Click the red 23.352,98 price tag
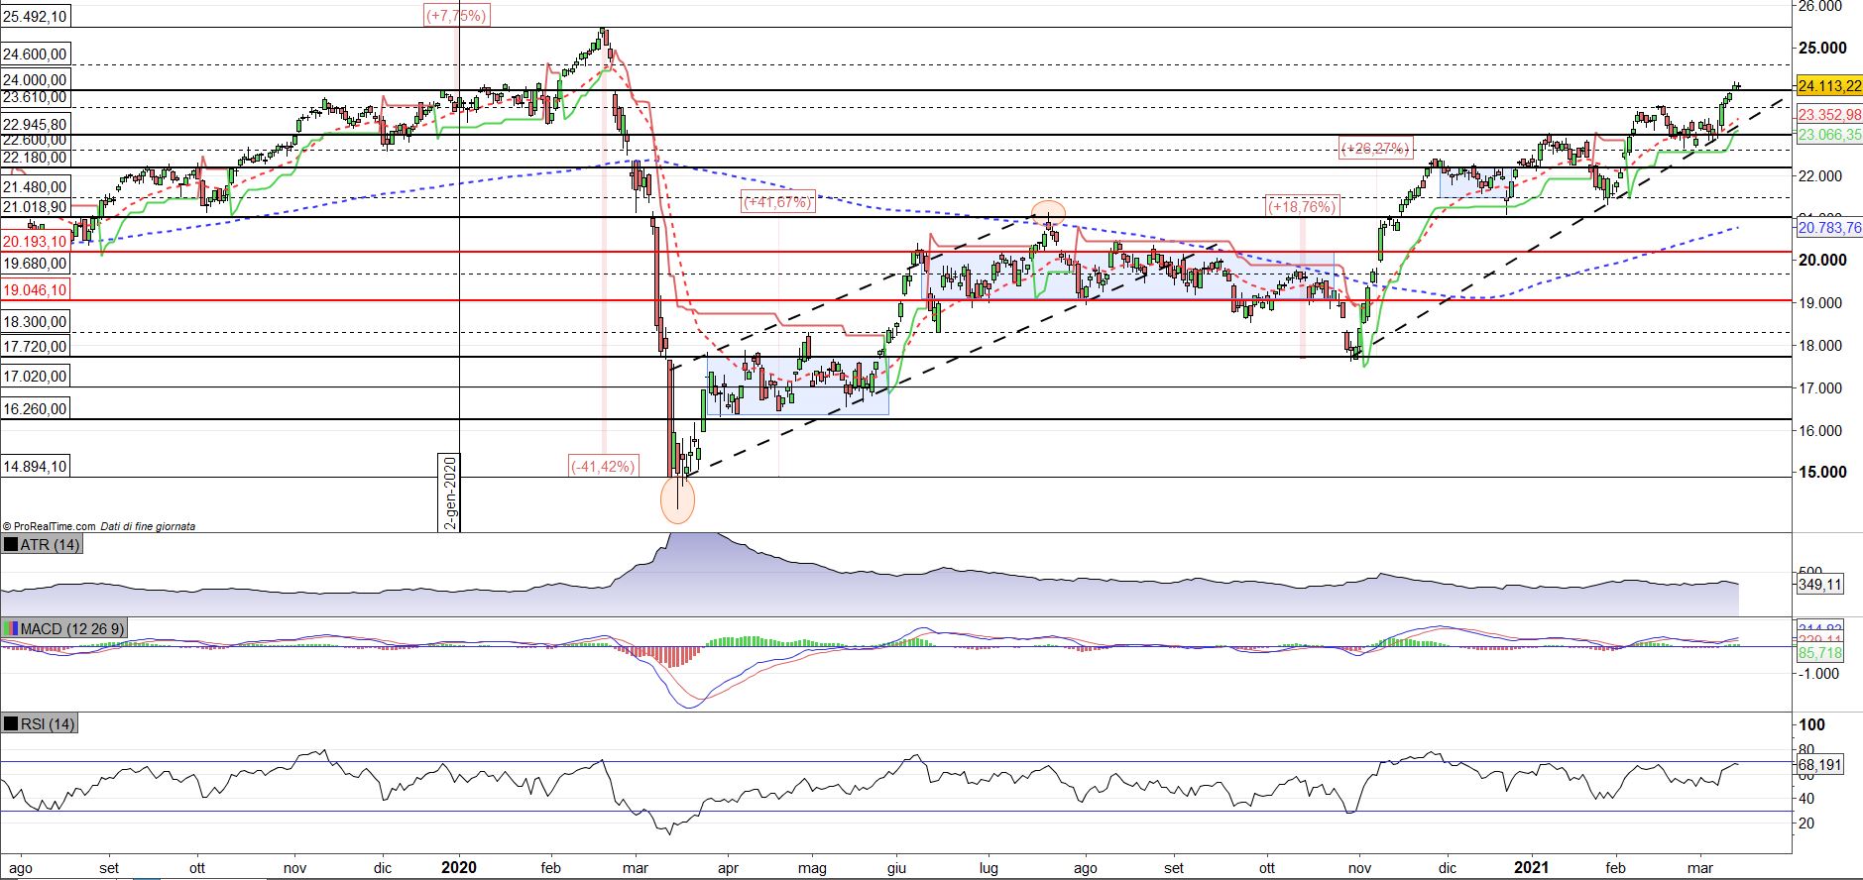This screenshot has height=880, width=1863. click(x=1828, y=114)
